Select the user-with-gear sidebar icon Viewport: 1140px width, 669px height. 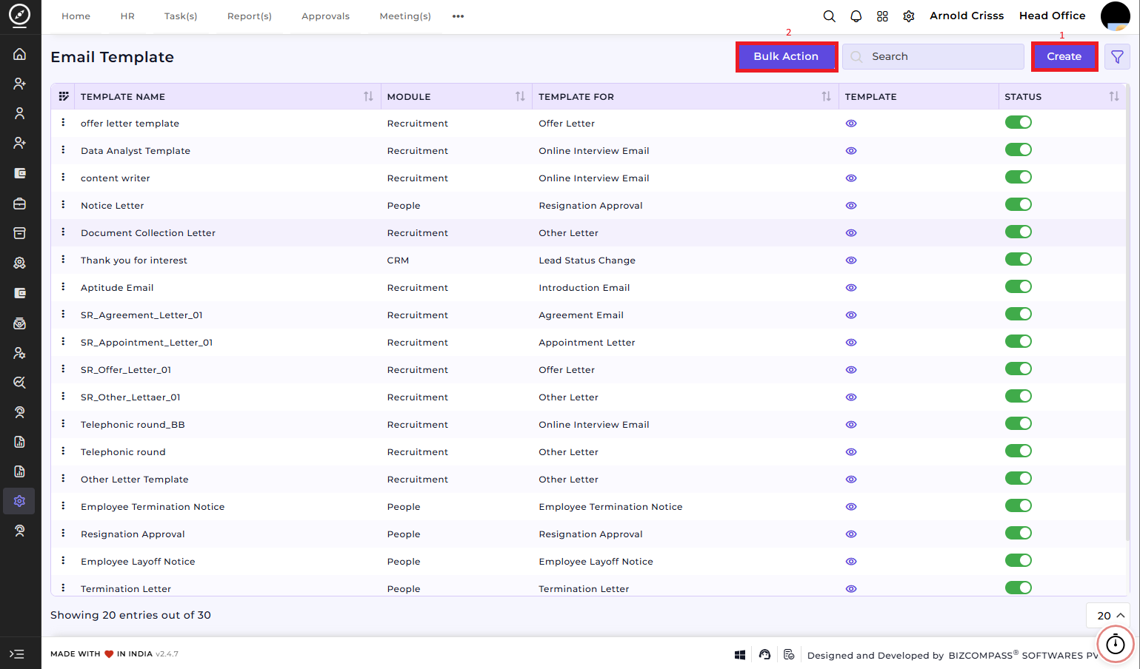click(20, 353)
